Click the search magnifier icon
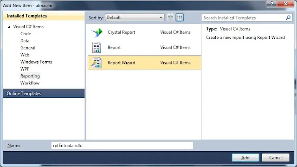The image size is (297, 167). tap(288, 18)
